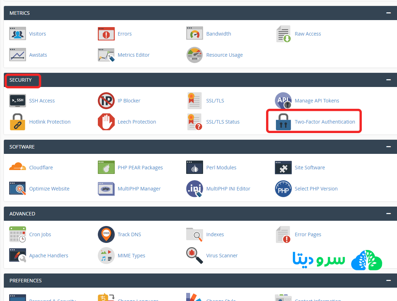This screenshot has width=397, height=301.
Task: Click the Cron Jobs calendar icon
Action: 18,234
